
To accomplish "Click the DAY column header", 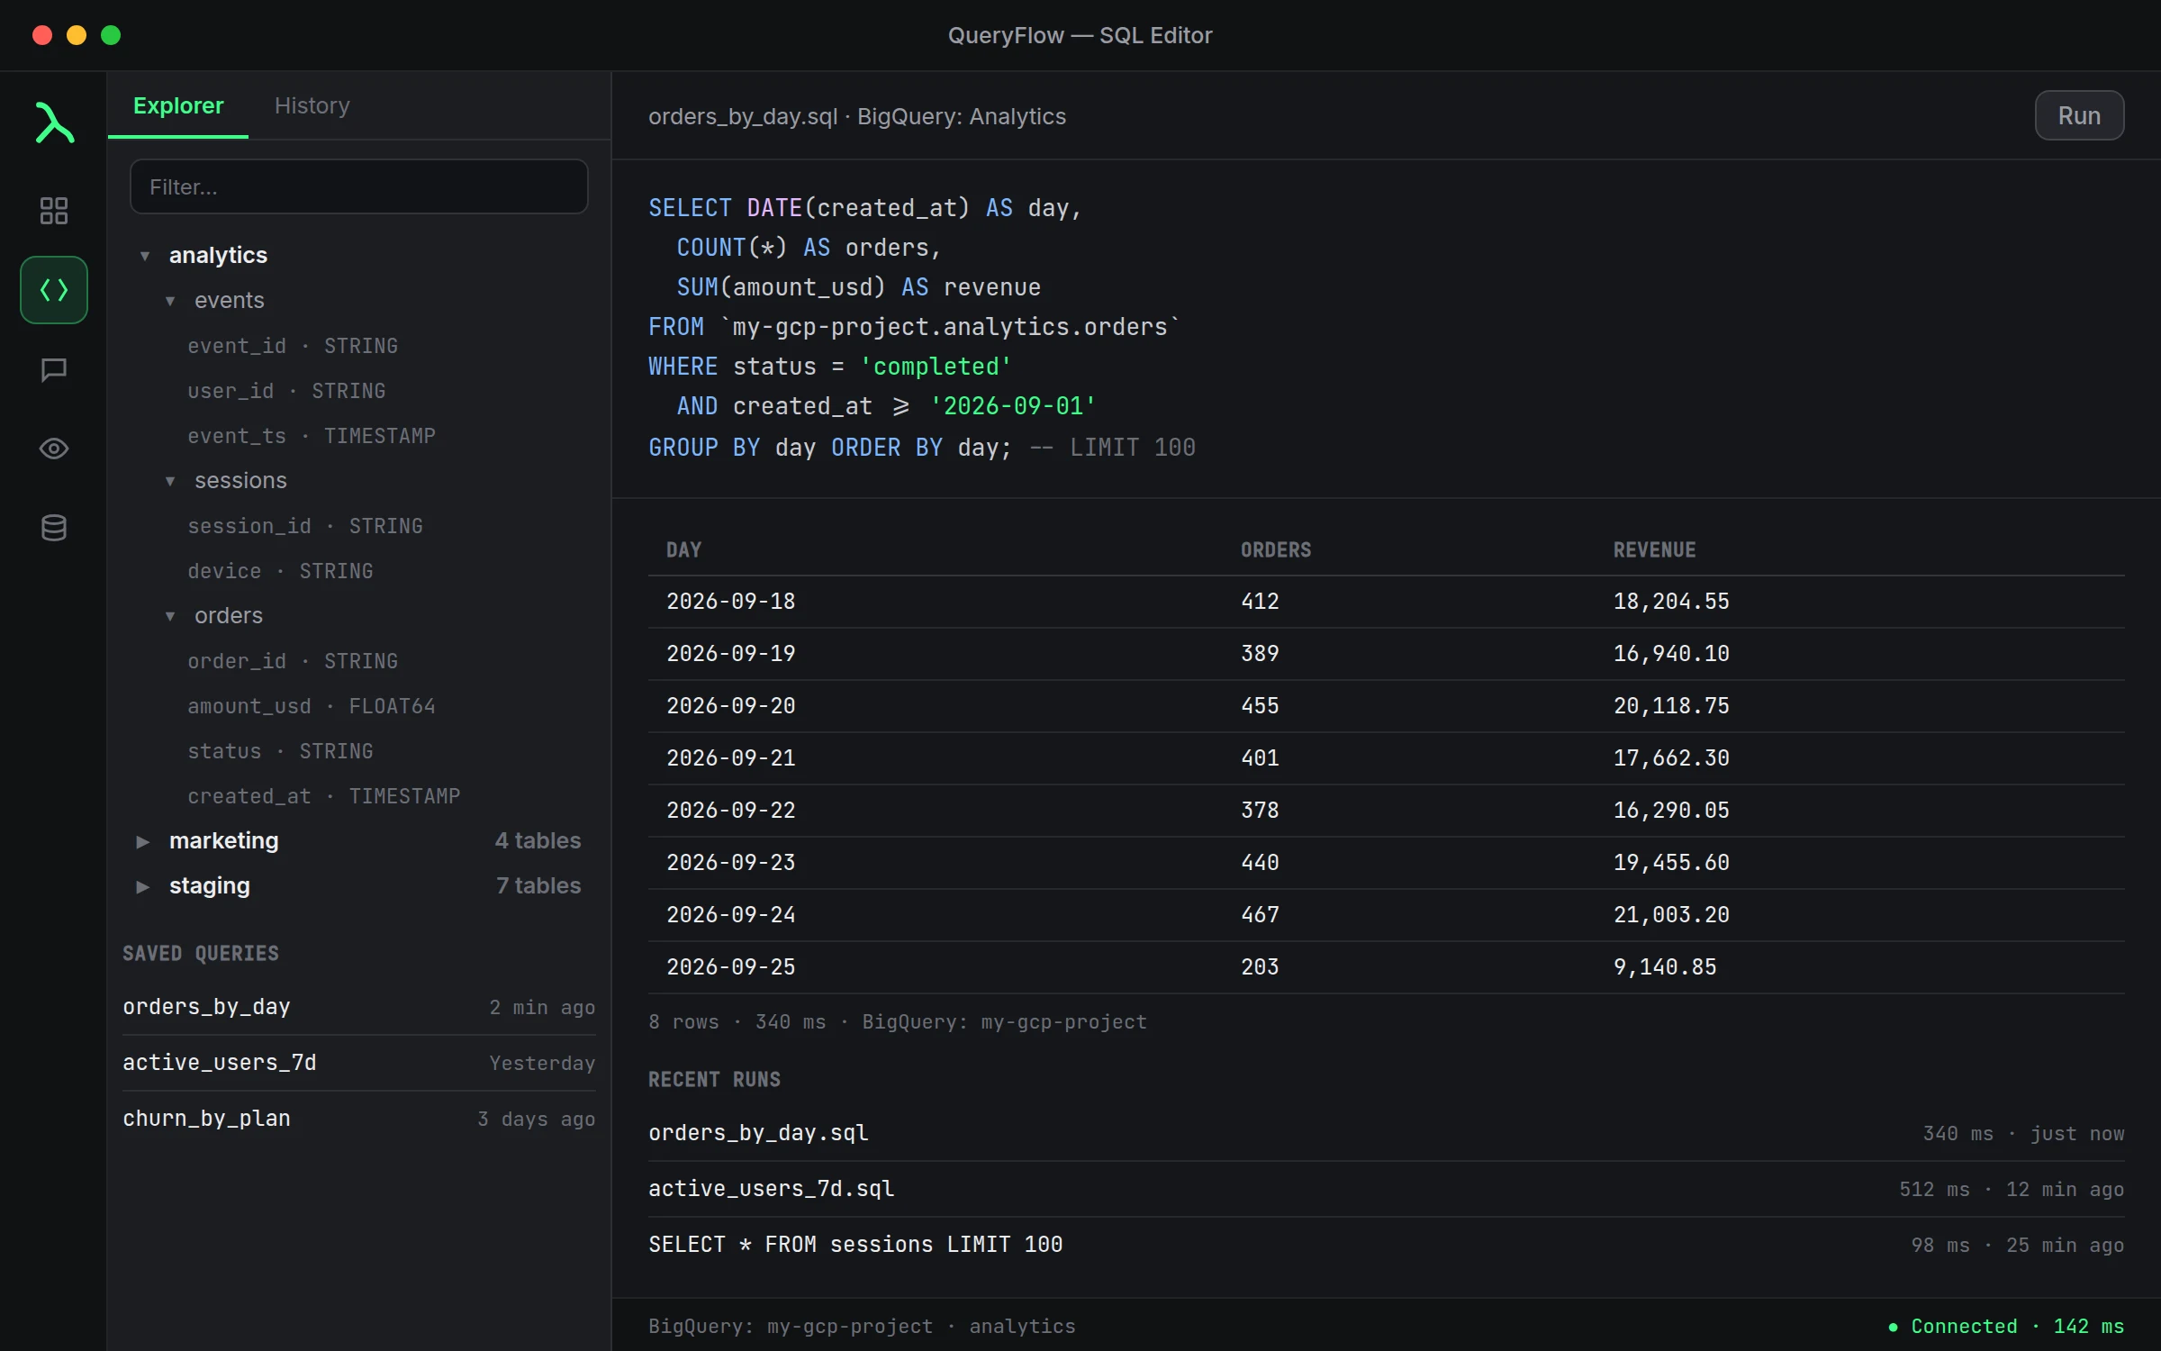I will (x=683, y=550).
